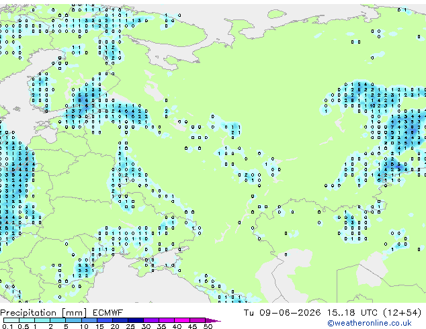Click the 45–50 mm legend swatch
The image size is (426, 329).
198,320
